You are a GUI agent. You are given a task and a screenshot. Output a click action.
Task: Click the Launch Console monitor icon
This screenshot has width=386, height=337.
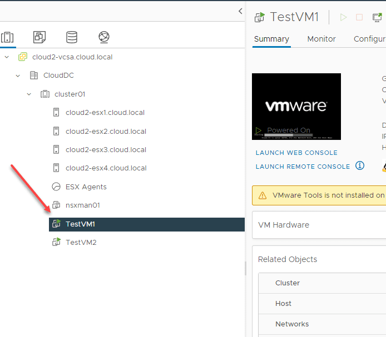(376, 17)
